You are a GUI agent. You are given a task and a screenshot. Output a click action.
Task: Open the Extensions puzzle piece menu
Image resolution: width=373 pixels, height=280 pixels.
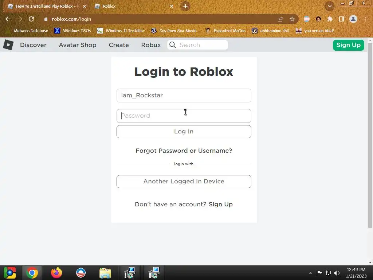[330, 19]
